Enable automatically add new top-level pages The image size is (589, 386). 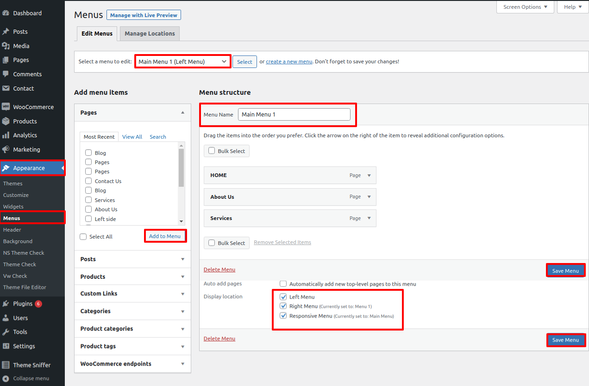283,284
